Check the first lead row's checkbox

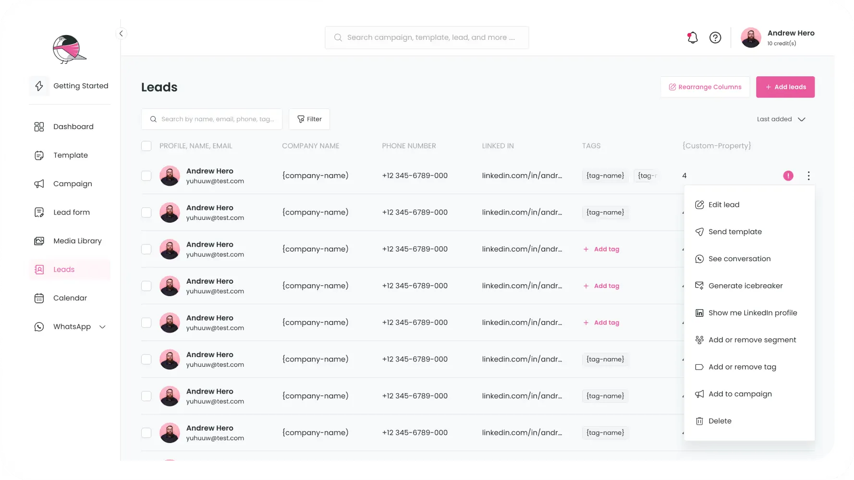pyautogui.click(x=146, y=176)
